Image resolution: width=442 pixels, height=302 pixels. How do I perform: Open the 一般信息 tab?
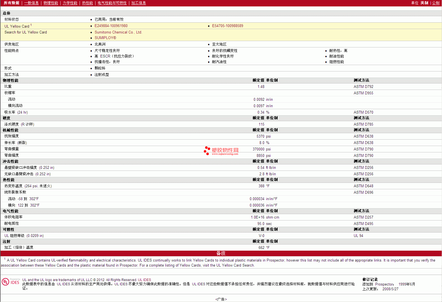[x=31, y=3]
